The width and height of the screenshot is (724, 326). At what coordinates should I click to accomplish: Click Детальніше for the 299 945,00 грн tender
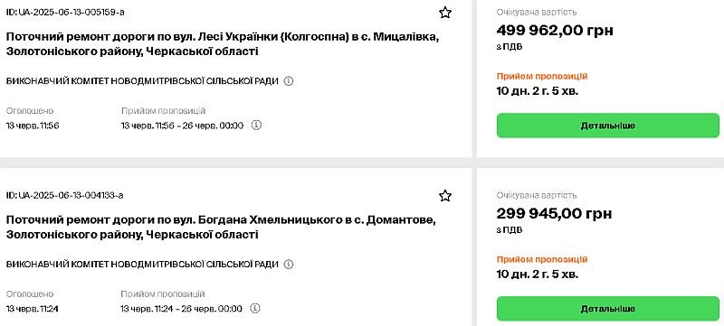pyautogui.click(x=607, y=309)
